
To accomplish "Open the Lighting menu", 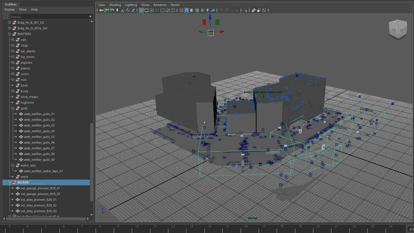I will [x=131, y=5].
